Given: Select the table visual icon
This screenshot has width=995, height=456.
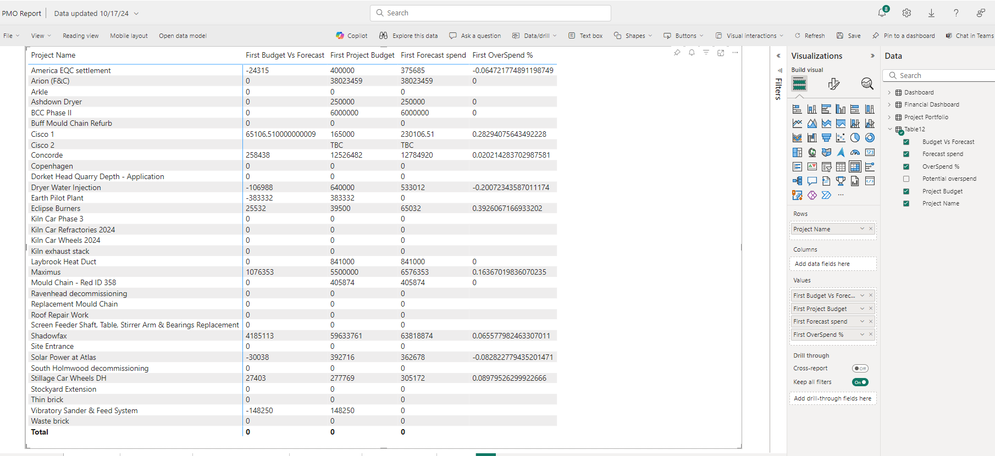Looking at the screenshot, I should [841, 166].
